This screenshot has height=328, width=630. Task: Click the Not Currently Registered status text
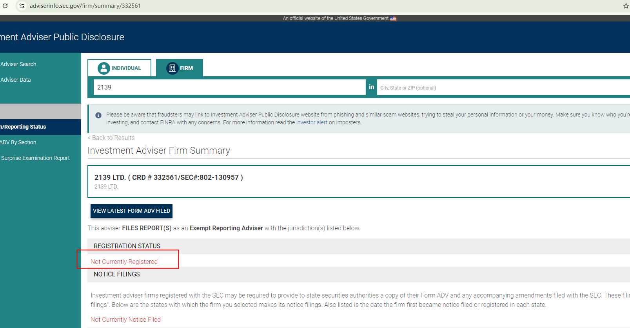click(124, 262)
